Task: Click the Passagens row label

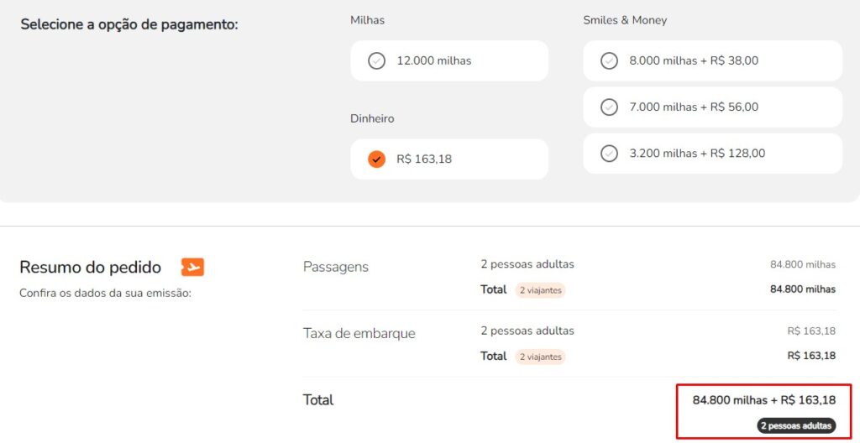Action: (x=336, y=267)
